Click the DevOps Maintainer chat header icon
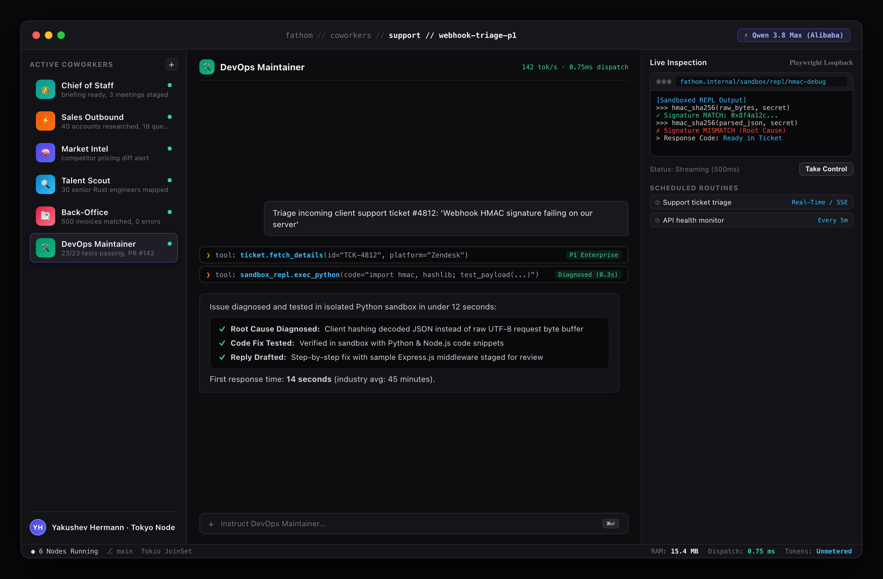Image resolution: width=883 pixels, height=579 pixels. (207, 67)
